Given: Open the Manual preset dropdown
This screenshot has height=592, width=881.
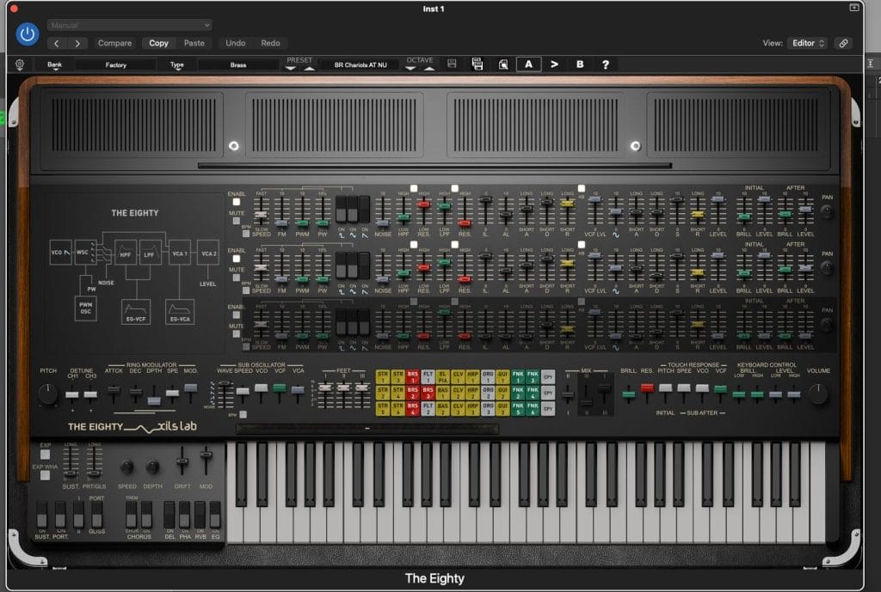Looking at the screenshot, I should [129, 25].
